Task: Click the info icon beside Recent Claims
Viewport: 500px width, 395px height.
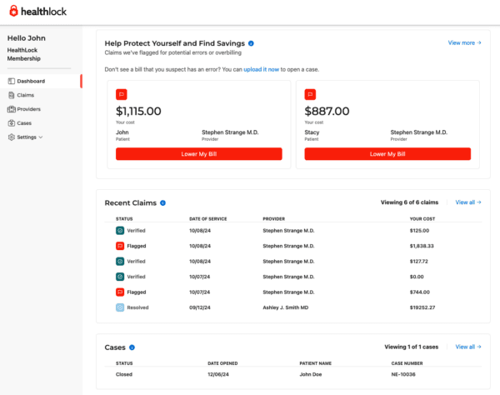Action: [162, 202]
